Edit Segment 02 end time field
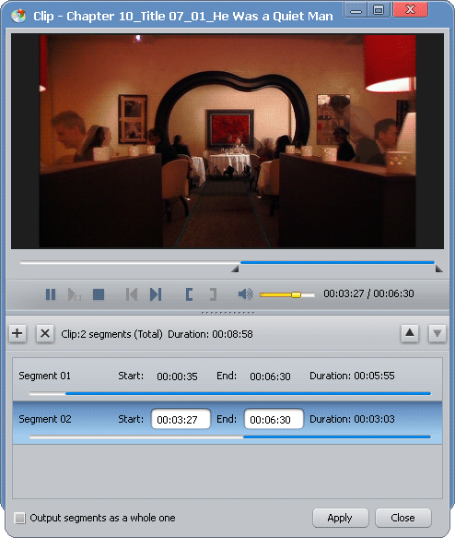This screenshot has width=455, height=538. coord(274,419)
